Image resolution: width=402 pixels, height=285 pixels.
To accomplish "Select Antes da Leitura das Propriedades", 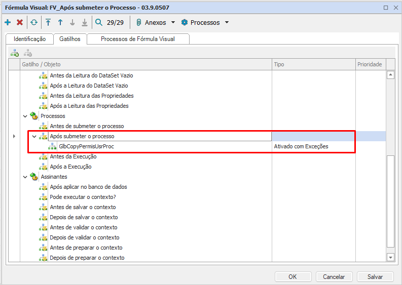I will point(92,96).
